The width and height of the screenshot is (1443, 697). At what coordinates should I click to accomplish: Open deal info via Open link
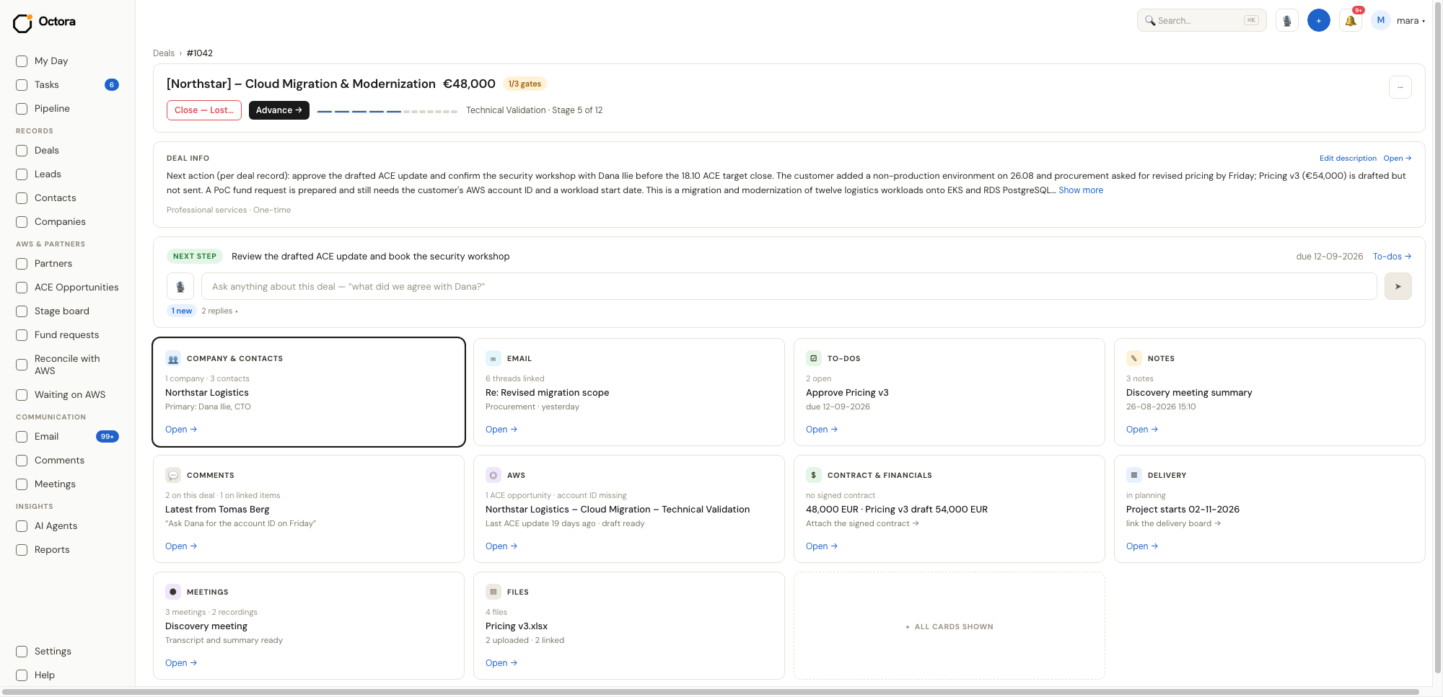click(1398, 159)
